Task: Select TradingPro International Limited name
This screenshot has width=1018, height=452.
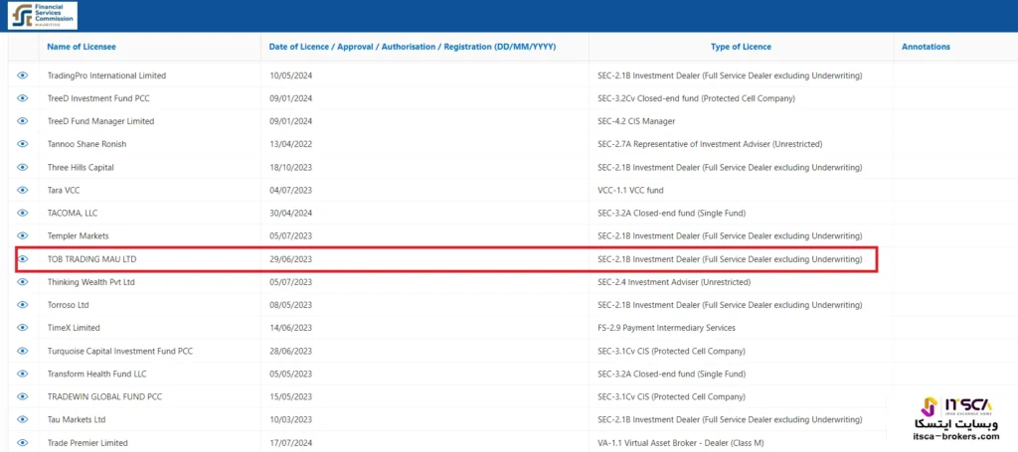Action: pos(107,75)
